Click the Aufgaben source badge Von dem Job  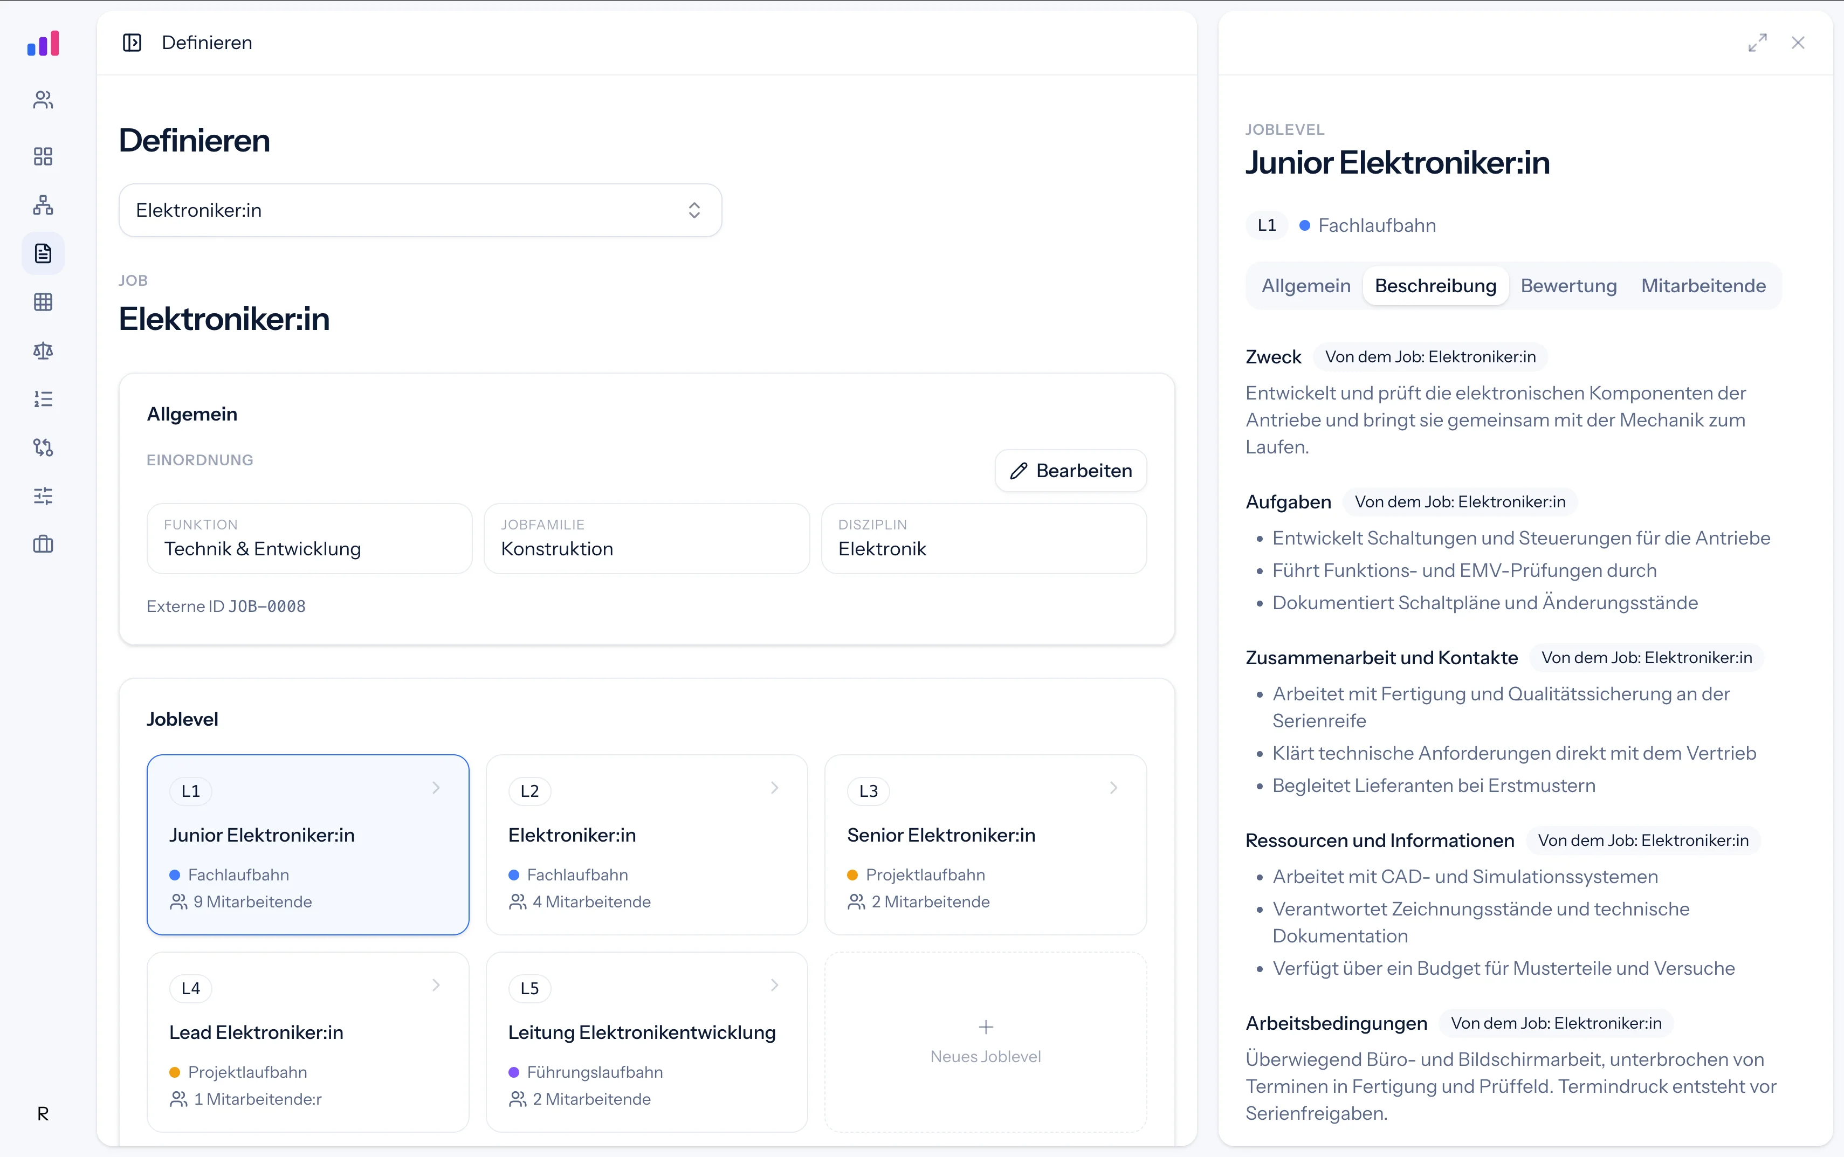(1460, 502)
